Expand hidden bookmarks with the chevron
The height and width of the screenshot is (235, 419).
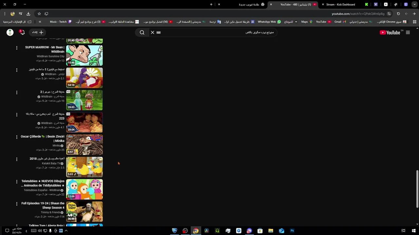point(40,22)
